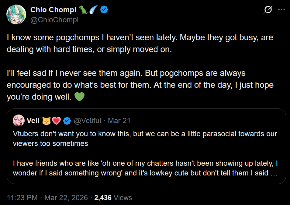Open the Chio Chompi display name link
This screenshot has width=290, height=205.
[x=53, y=10]
